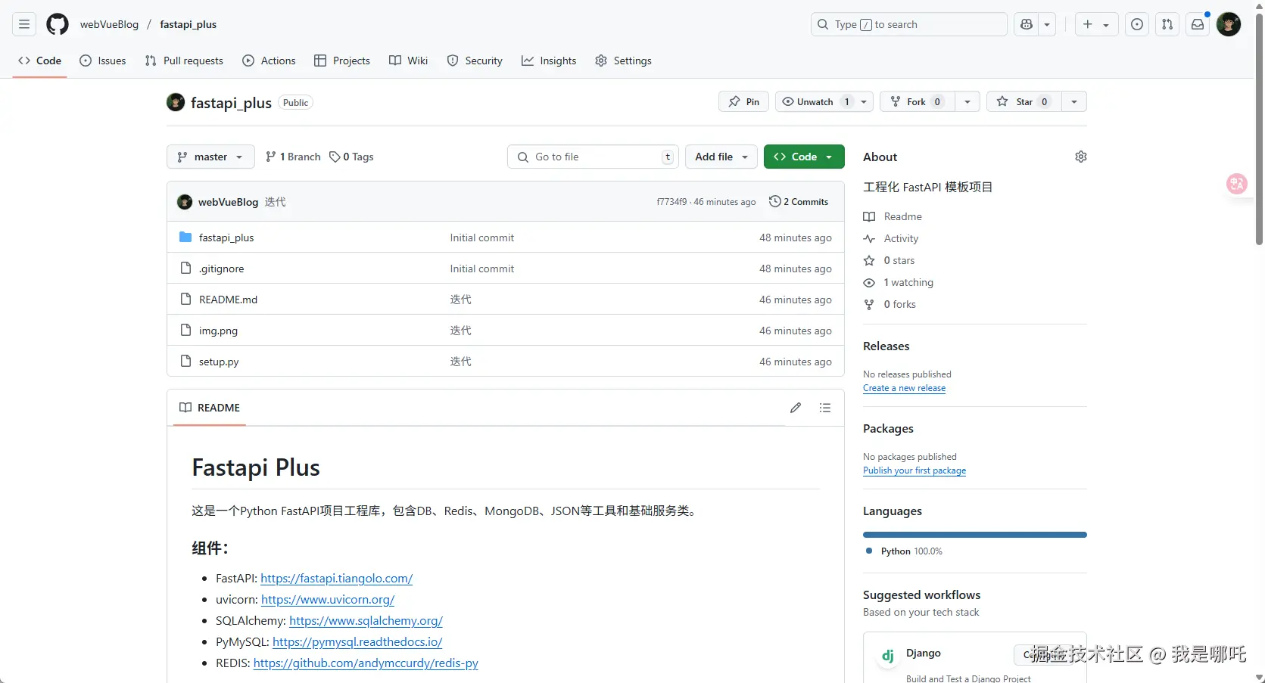This screenshot has width=1265, height=683.
Task: Open the create new plus menu
Action: (x=1096, y=24)
